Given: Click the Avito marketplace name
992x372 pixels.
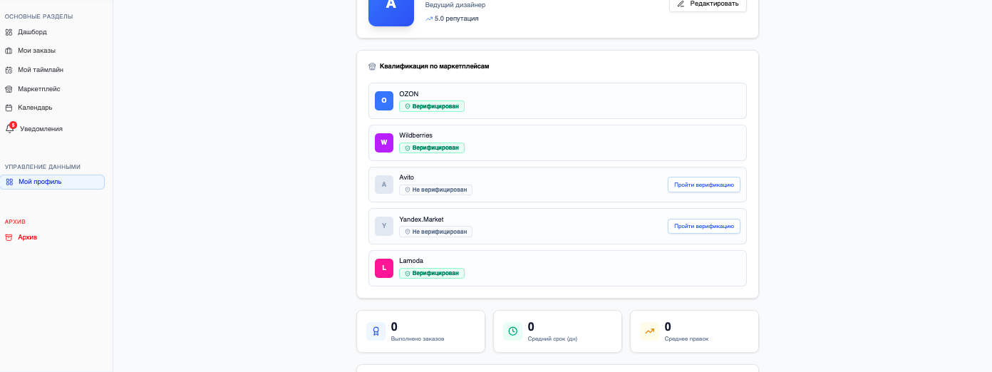Looking at the screenshot, I should (406, 177).
